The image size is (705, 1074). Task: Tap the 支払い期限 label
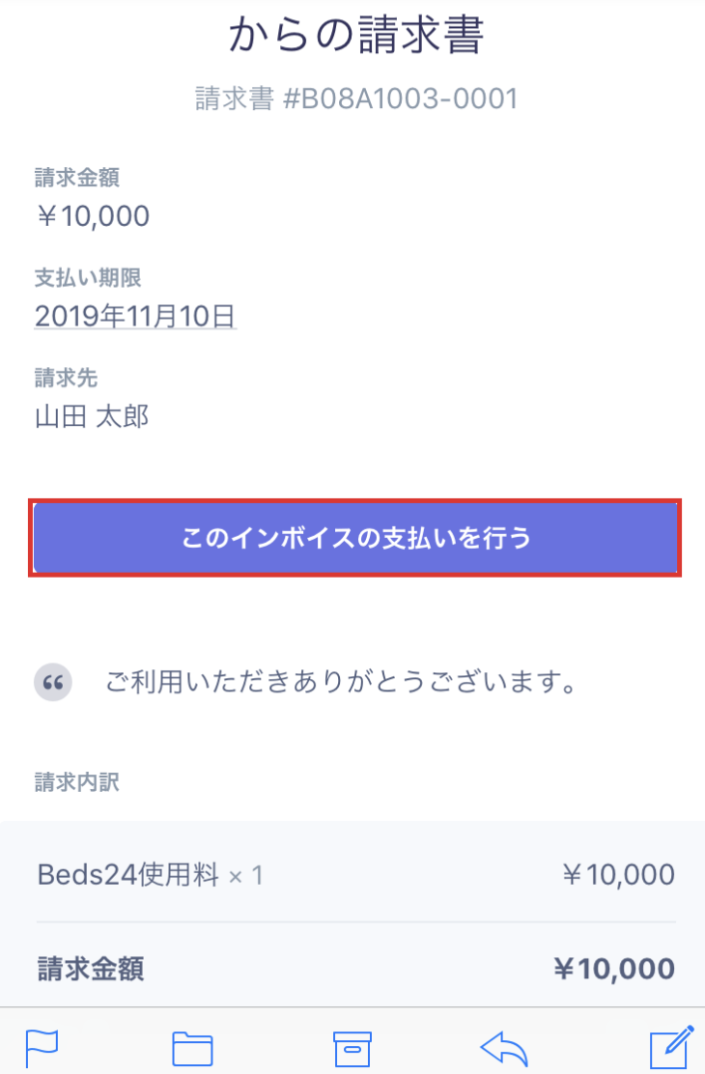click(x=88, y=278)
